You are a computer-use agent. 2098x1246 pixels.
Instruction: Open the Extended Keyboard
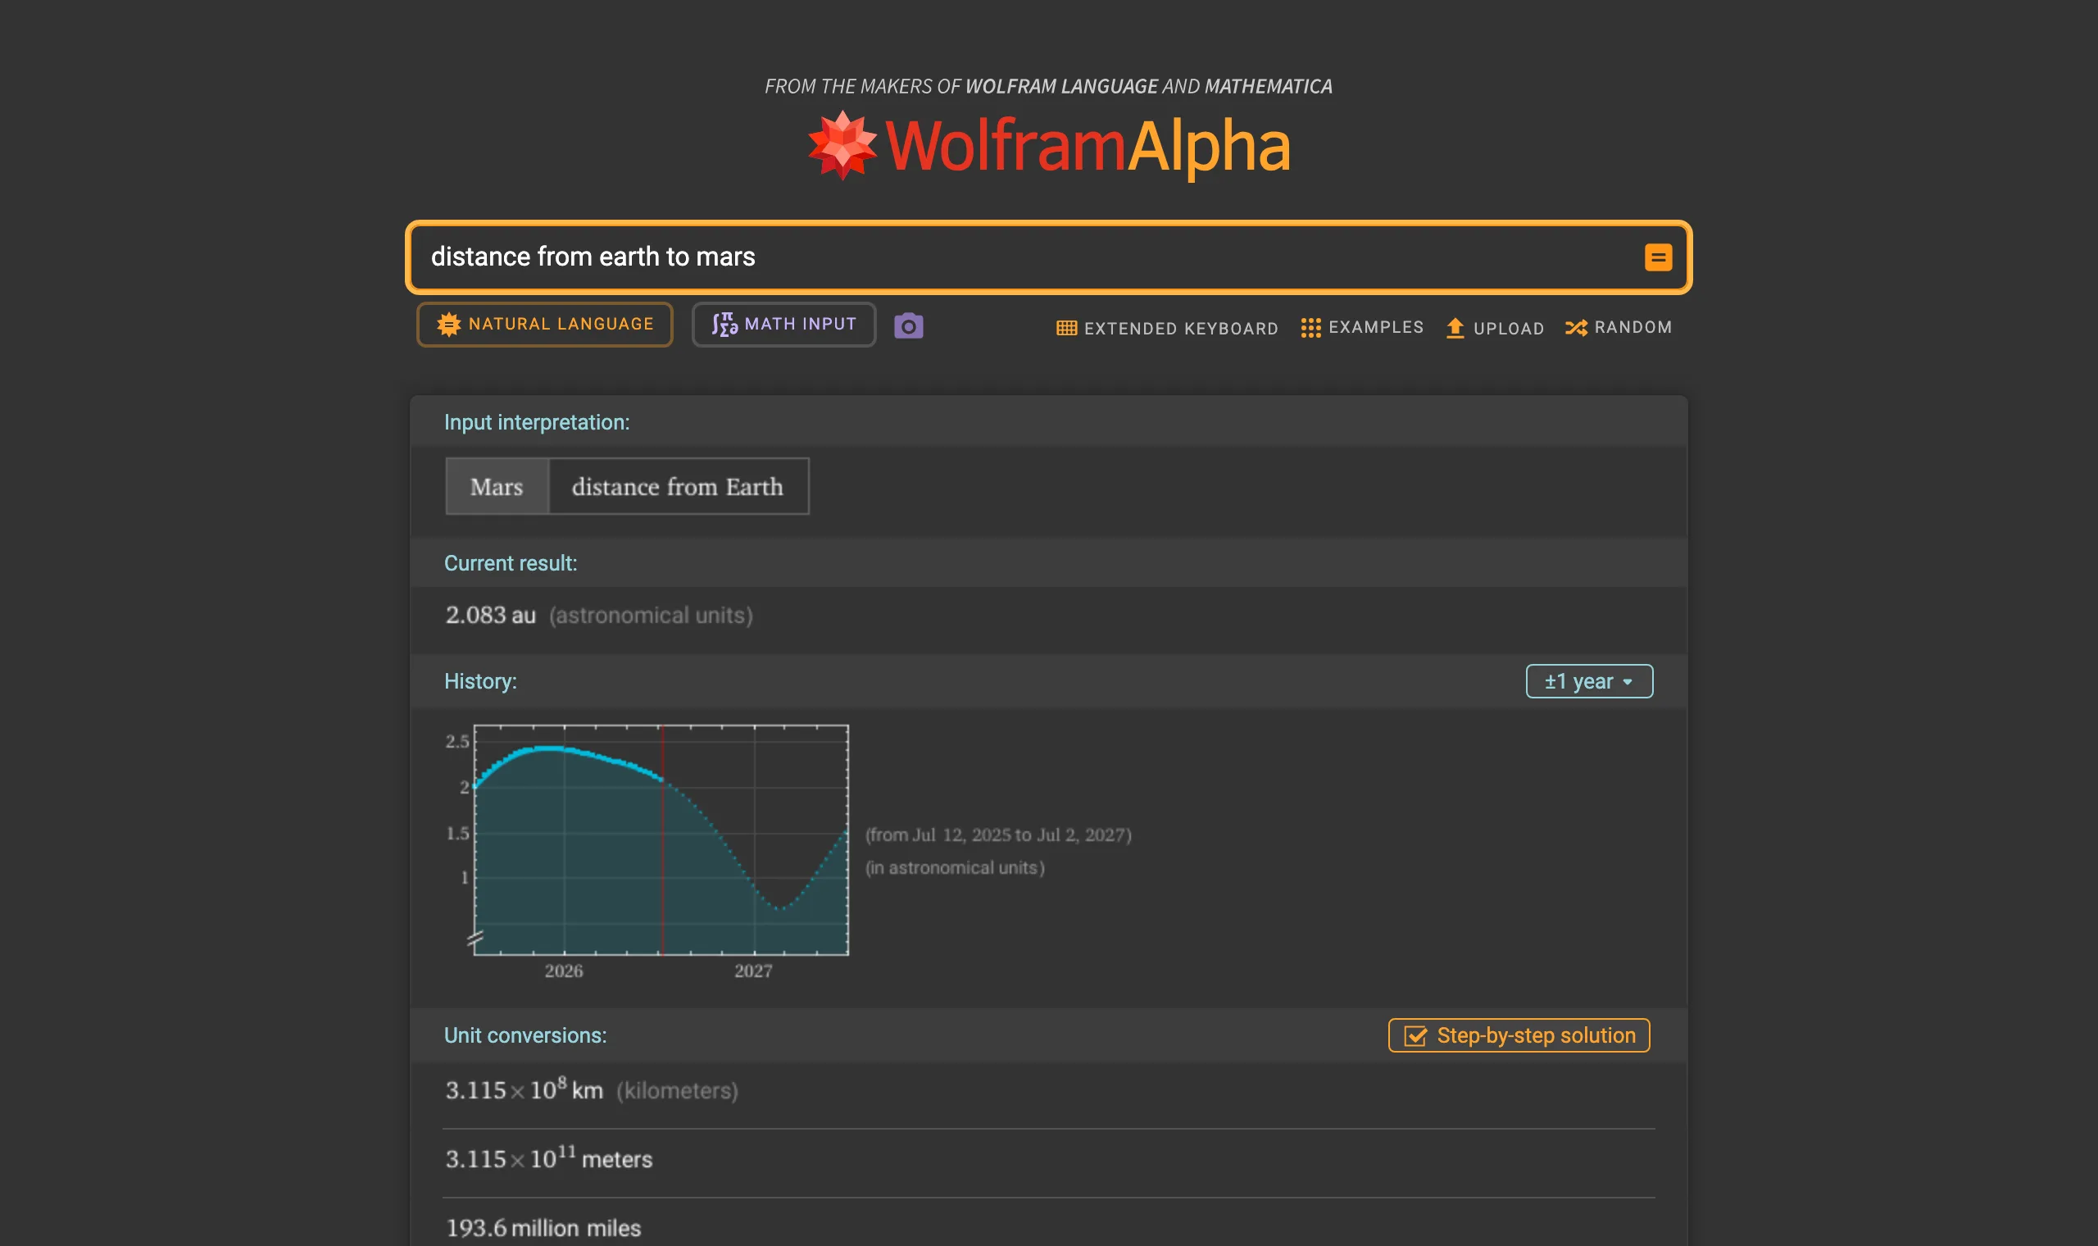[x=1167, y=328]
